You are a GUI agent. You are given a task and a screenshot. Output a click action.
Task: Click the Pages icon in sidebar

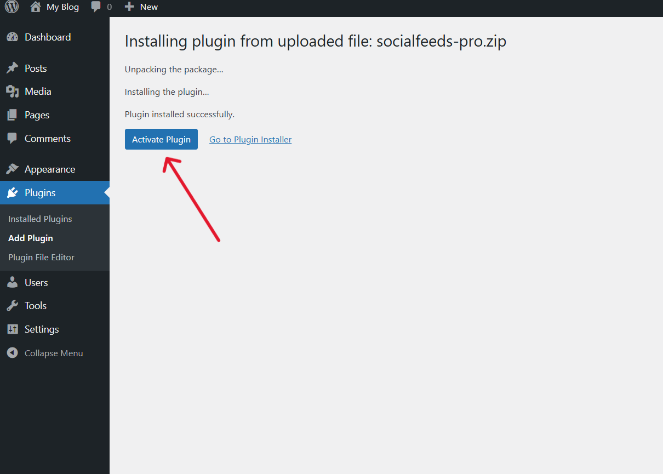pyautogui.click(x=12, y=115)
